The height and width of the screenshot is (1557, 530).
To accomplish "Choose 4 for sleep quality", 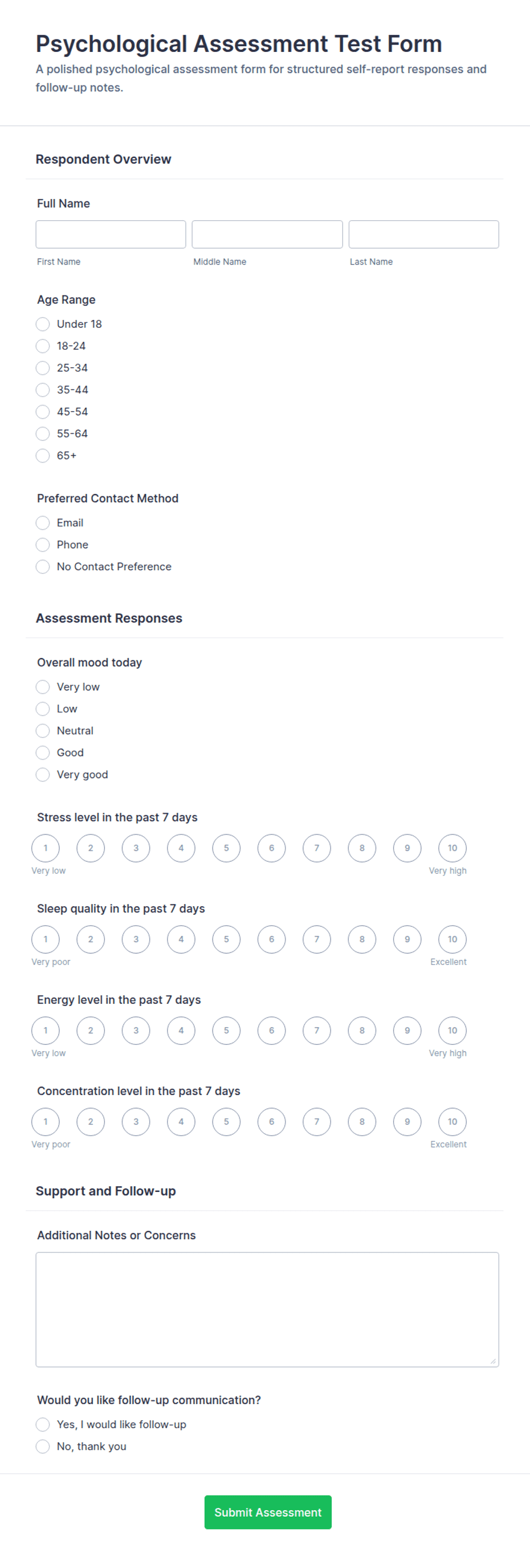I will (181, 939).
